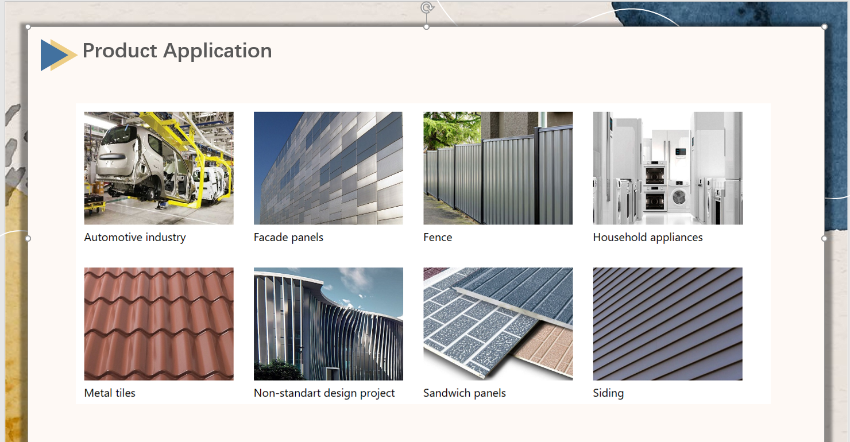
Task: Click the top-right corner sizing handle
Action: (824, 27)
